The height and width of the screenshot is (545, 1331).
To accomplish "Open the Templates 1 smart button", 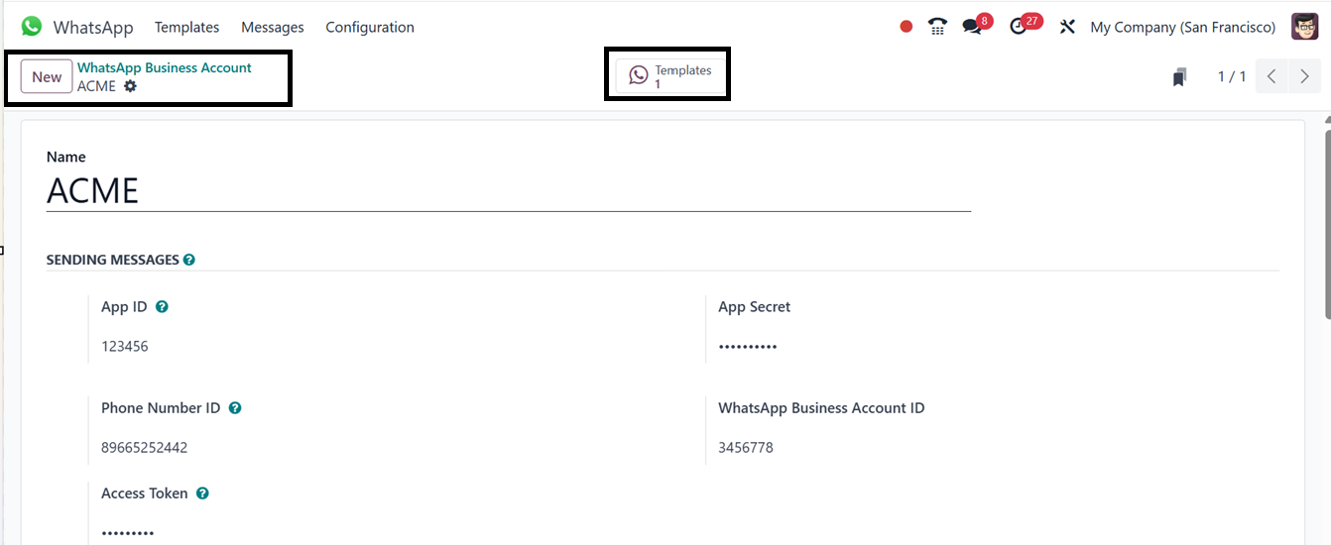I will pos(671,76).
